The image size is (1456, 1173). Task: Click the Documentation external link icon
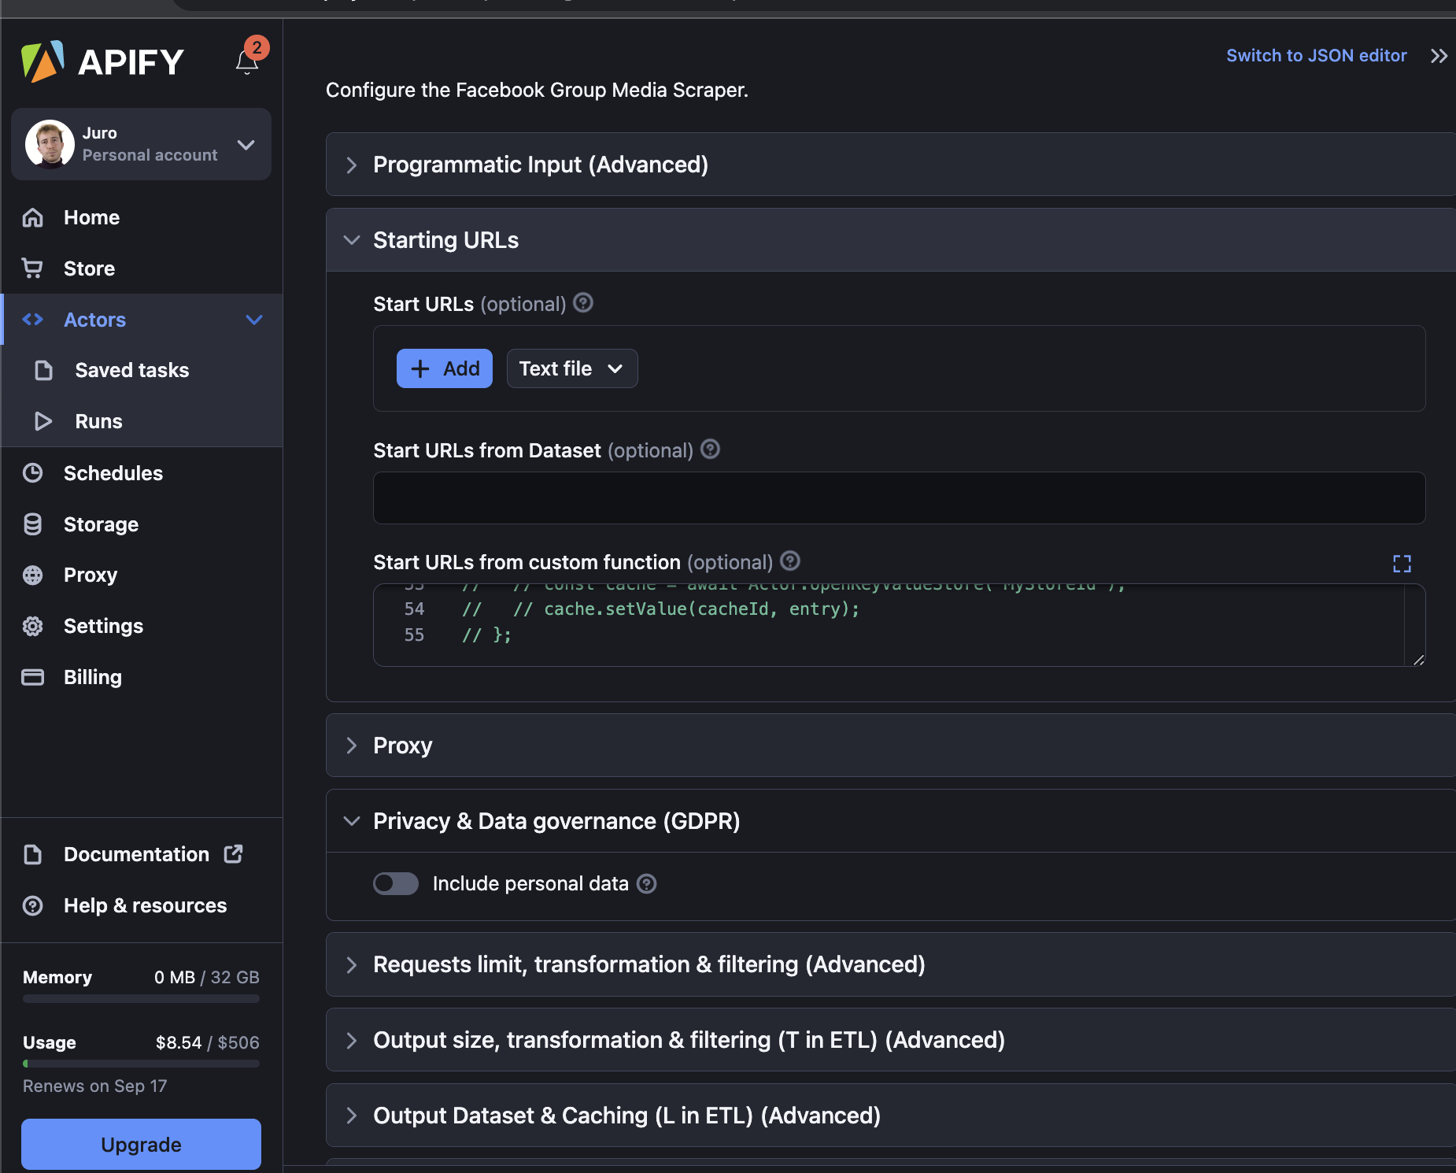click(x=234, y=853)
